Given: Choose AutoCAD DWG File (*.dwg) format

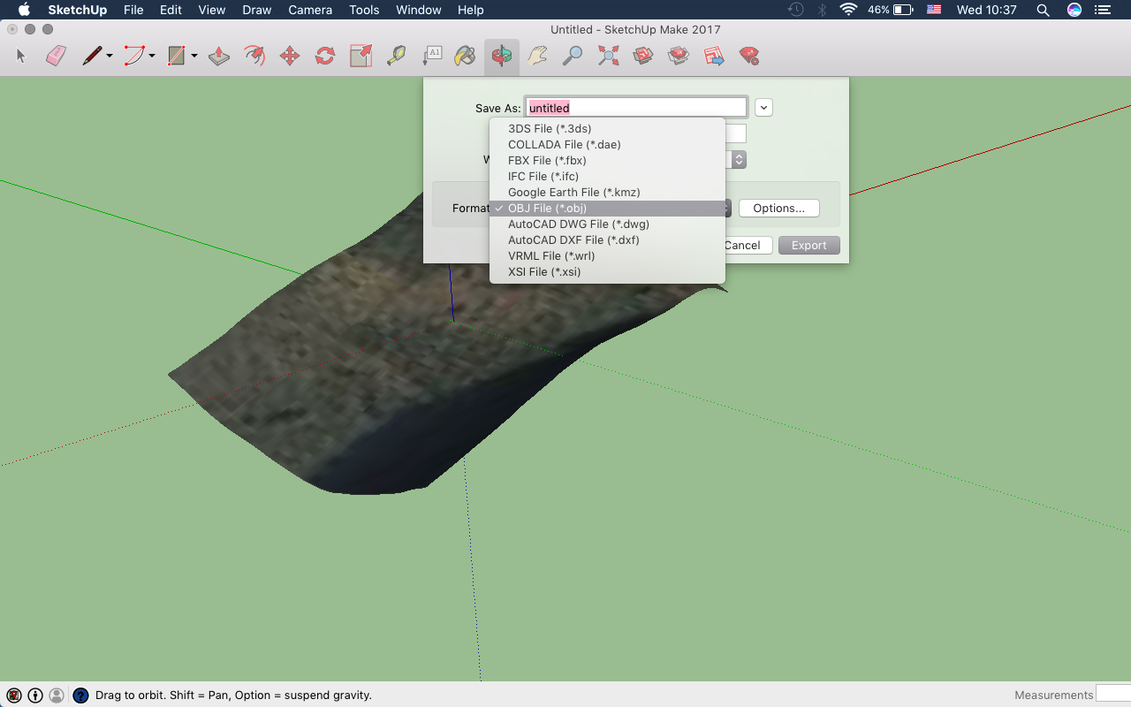Looking at the screenshot, I should (x=607, y=224).
